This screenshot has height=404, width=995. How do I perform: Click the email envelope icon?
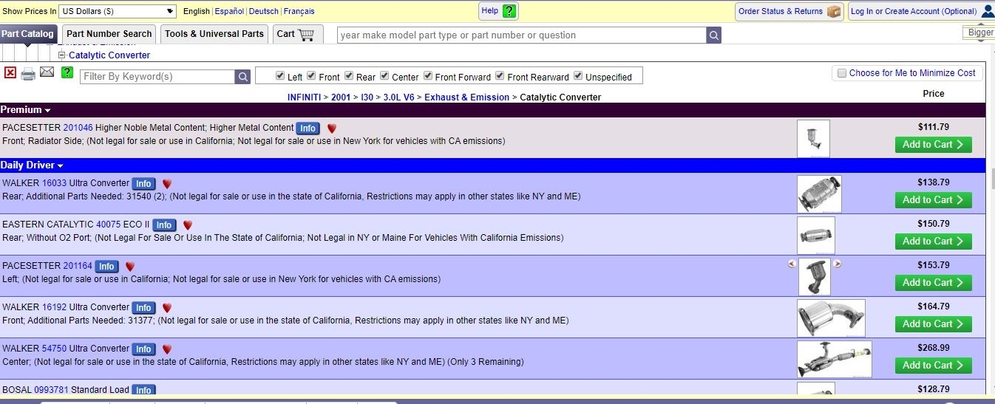(47, 72)
